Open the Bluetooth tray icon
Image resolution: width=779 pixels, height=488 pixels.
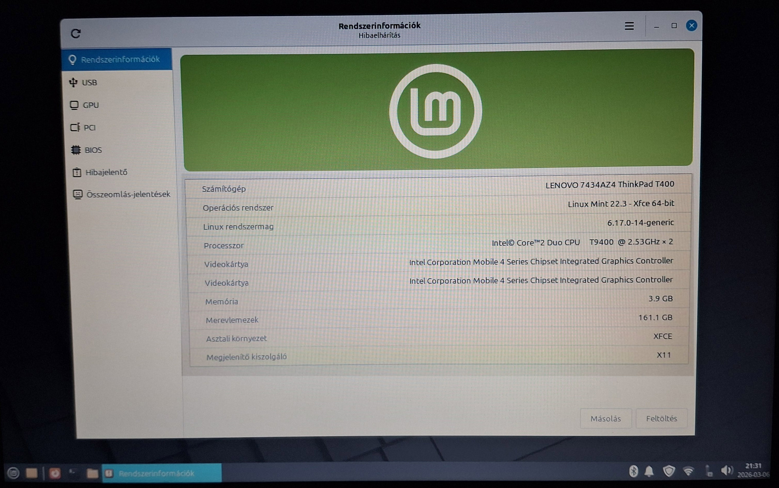633,471
